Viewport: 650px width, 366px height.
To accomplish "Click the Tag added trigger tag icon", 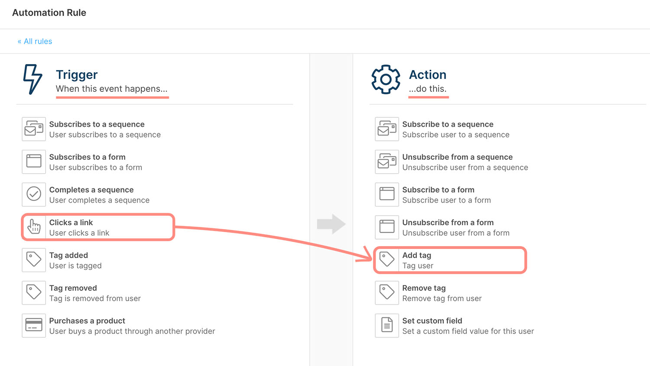I will coord(34,260).
